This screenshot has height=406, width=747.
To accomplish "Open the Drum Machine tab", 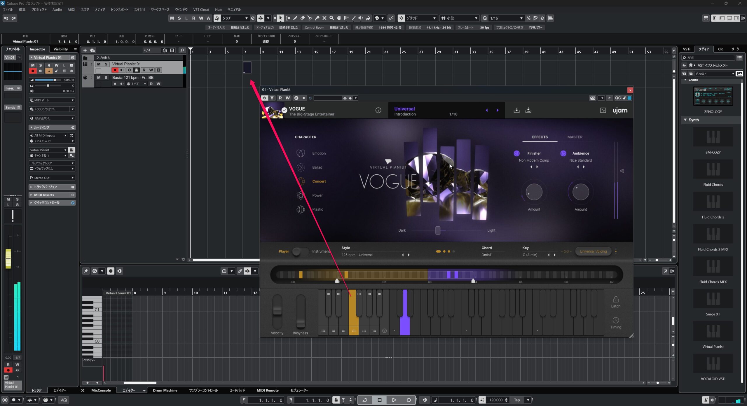I will (165, 390).
